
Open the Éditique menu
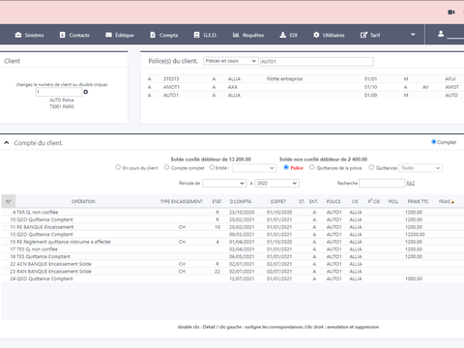click(x=120, y=35)
